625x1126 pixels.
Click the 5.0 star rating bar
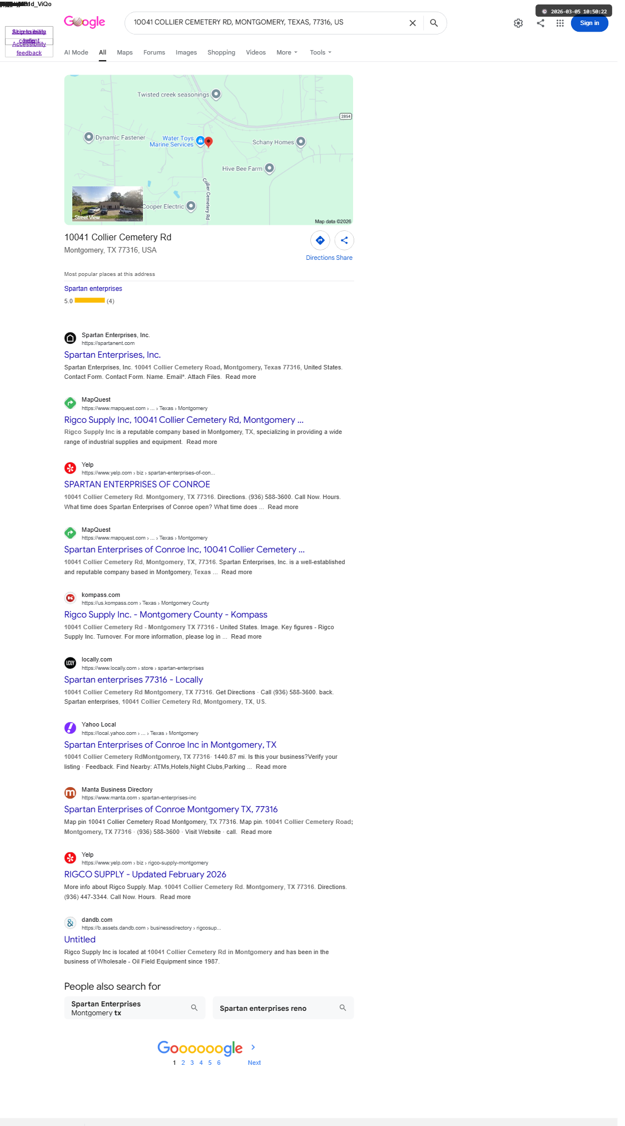point(90,300)
